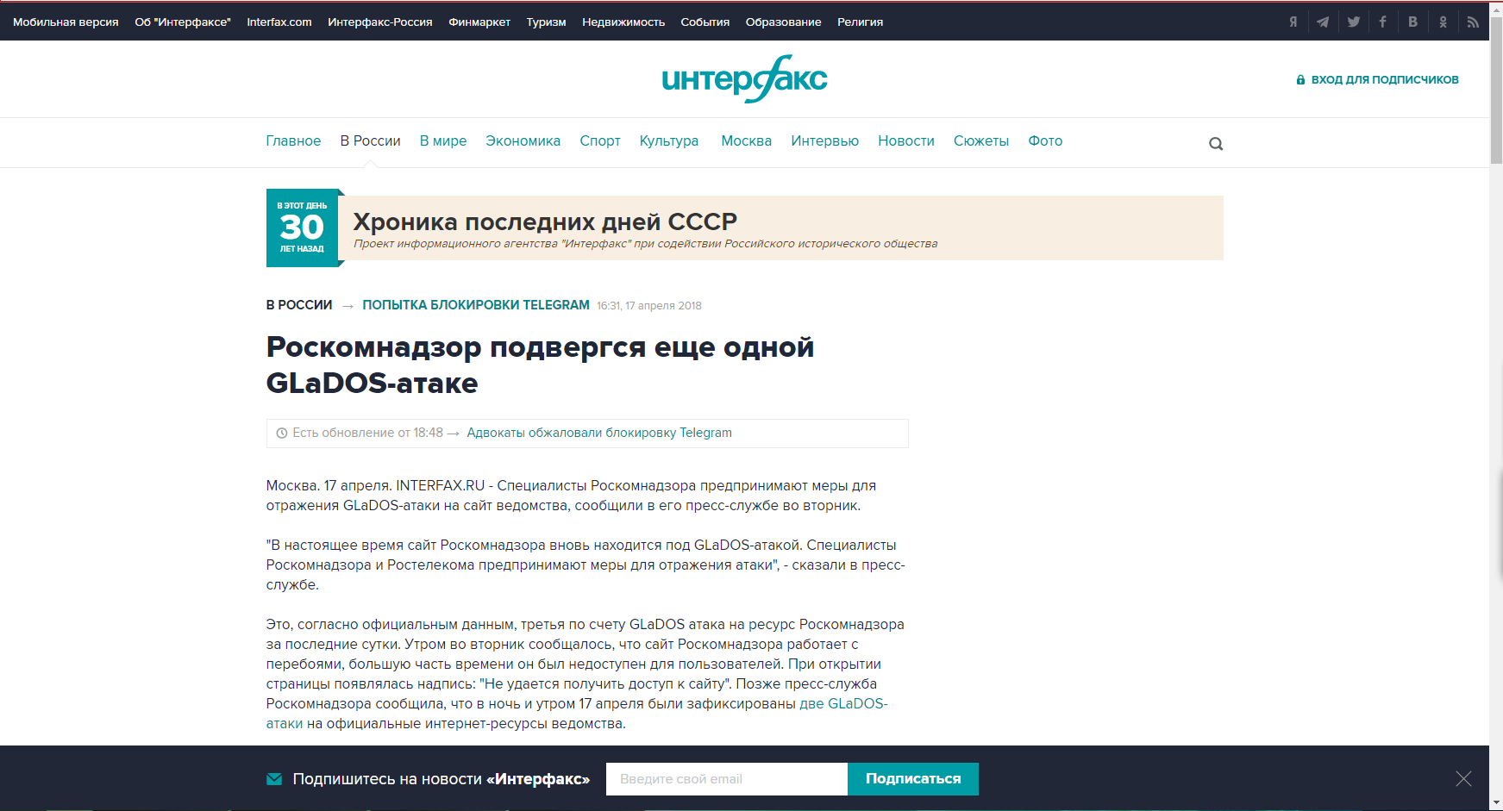Screen dimensions: 1503x811
Task: Select the Спорт section
Action: click(x=600, y=140)
